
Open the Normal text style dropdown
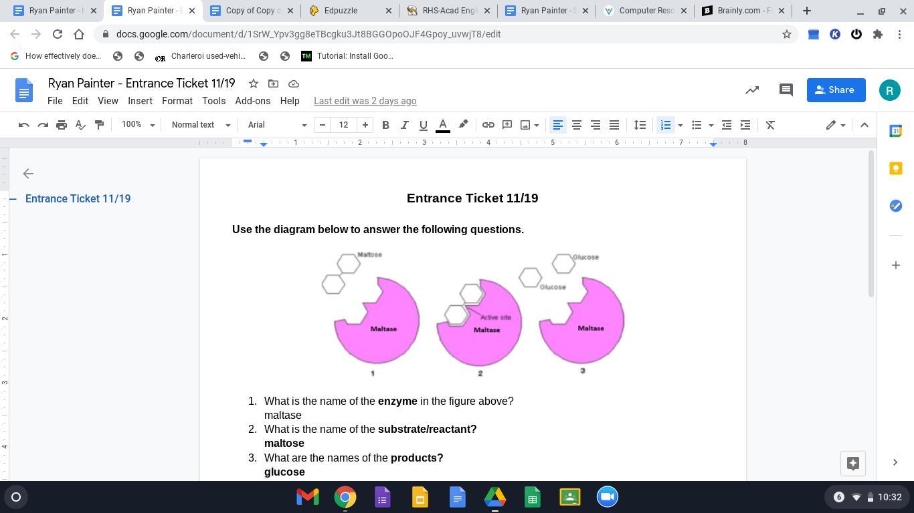click(201, 125)
